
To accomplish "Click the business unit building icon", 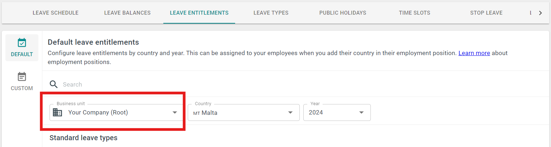I will tap(57, 112).
